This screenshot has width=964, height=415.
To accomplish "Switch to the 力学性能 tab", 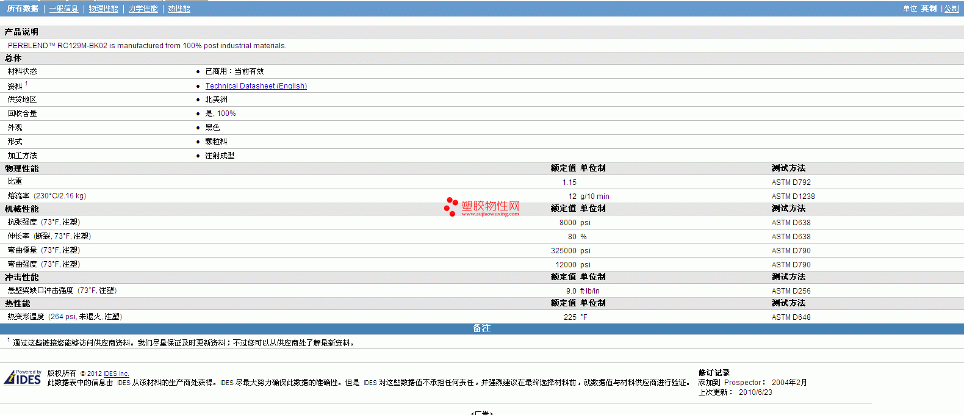I will (143, 9).
